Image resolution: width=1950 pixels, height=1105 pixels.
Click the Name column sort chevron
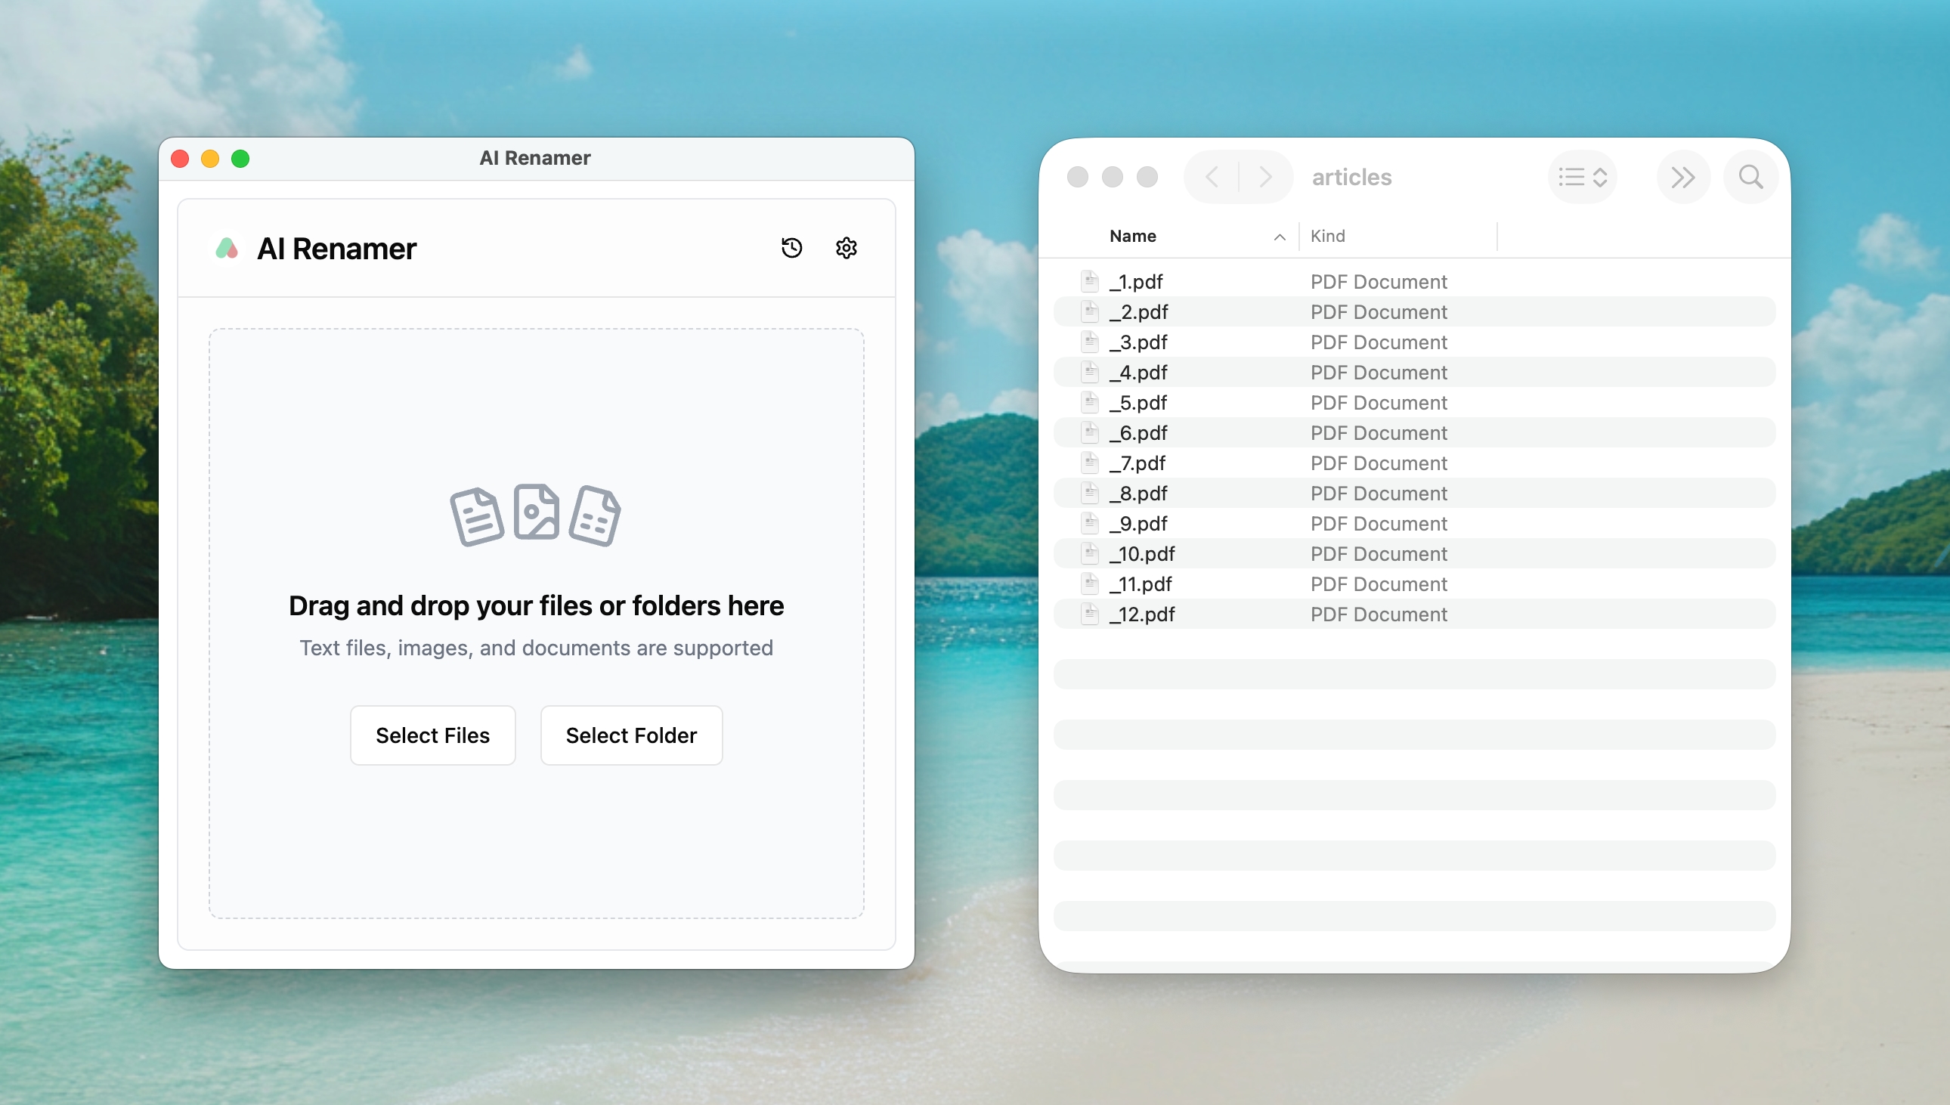(1280, 237)
